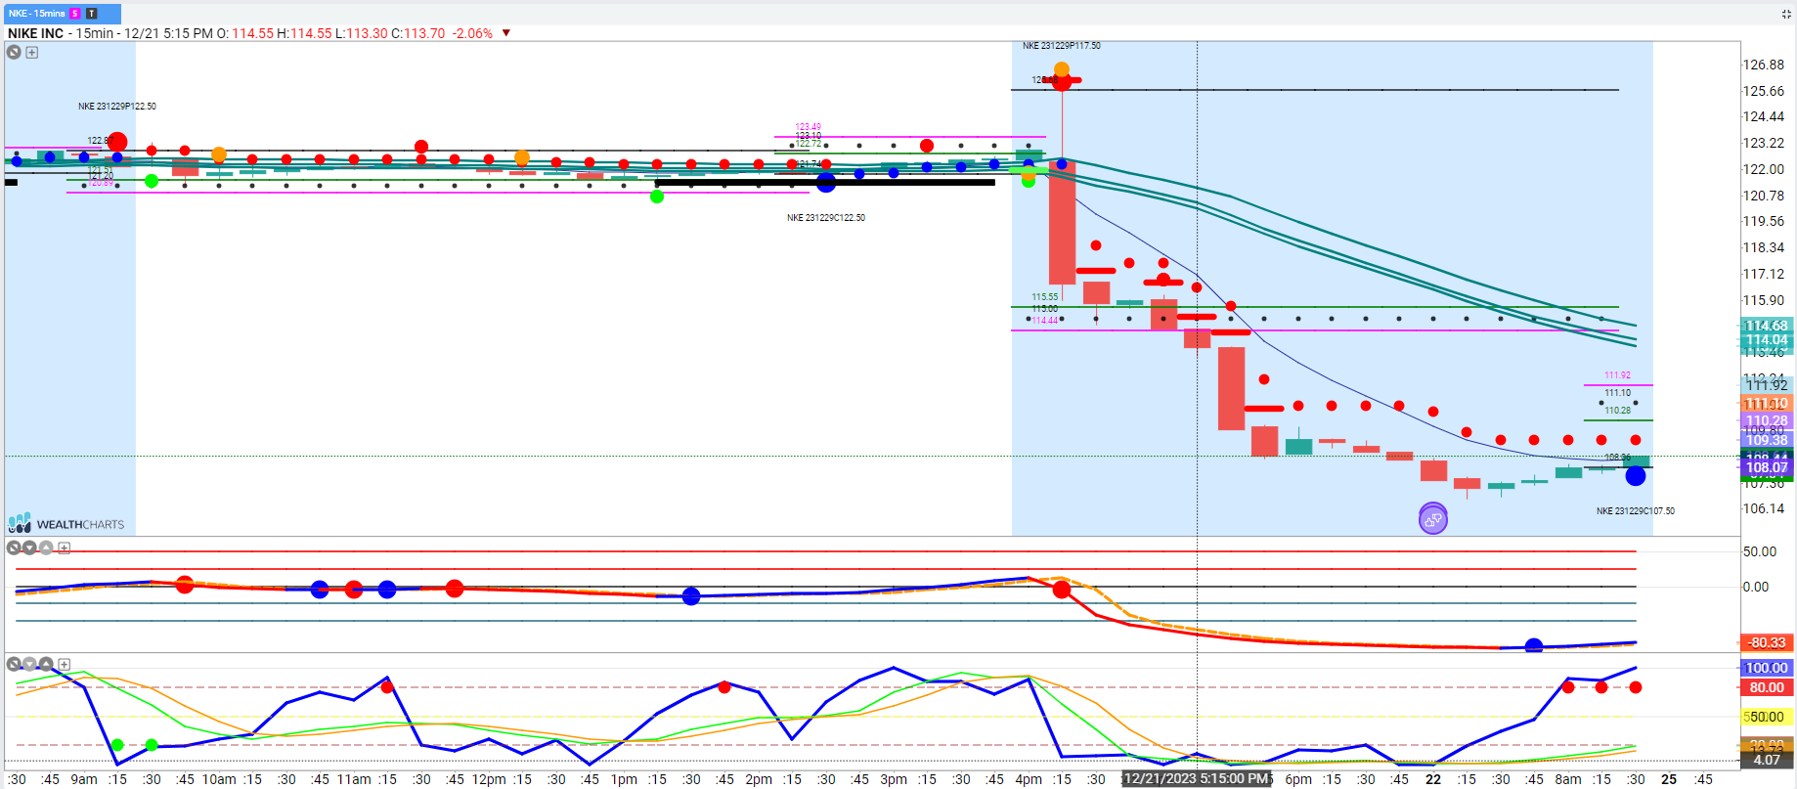Click the 111.92 magenta level label
This screenshot has width=1797, height=789.
point(1617,375)
